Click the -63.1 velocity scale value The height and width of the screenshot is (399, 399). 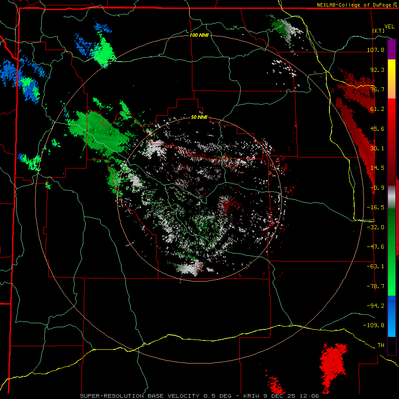coord(376,266)
